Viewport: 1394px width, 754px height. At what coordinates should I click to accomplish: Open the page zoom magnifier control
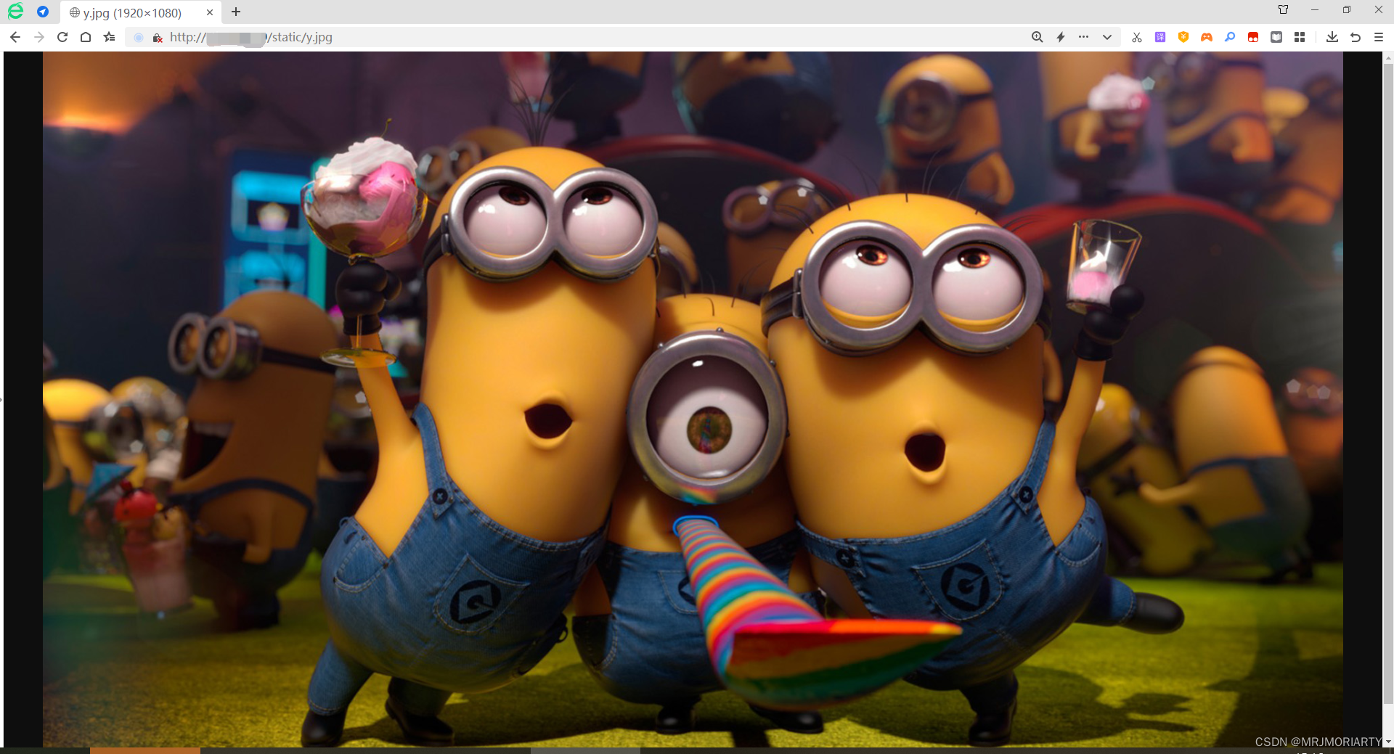(1038, 37)
